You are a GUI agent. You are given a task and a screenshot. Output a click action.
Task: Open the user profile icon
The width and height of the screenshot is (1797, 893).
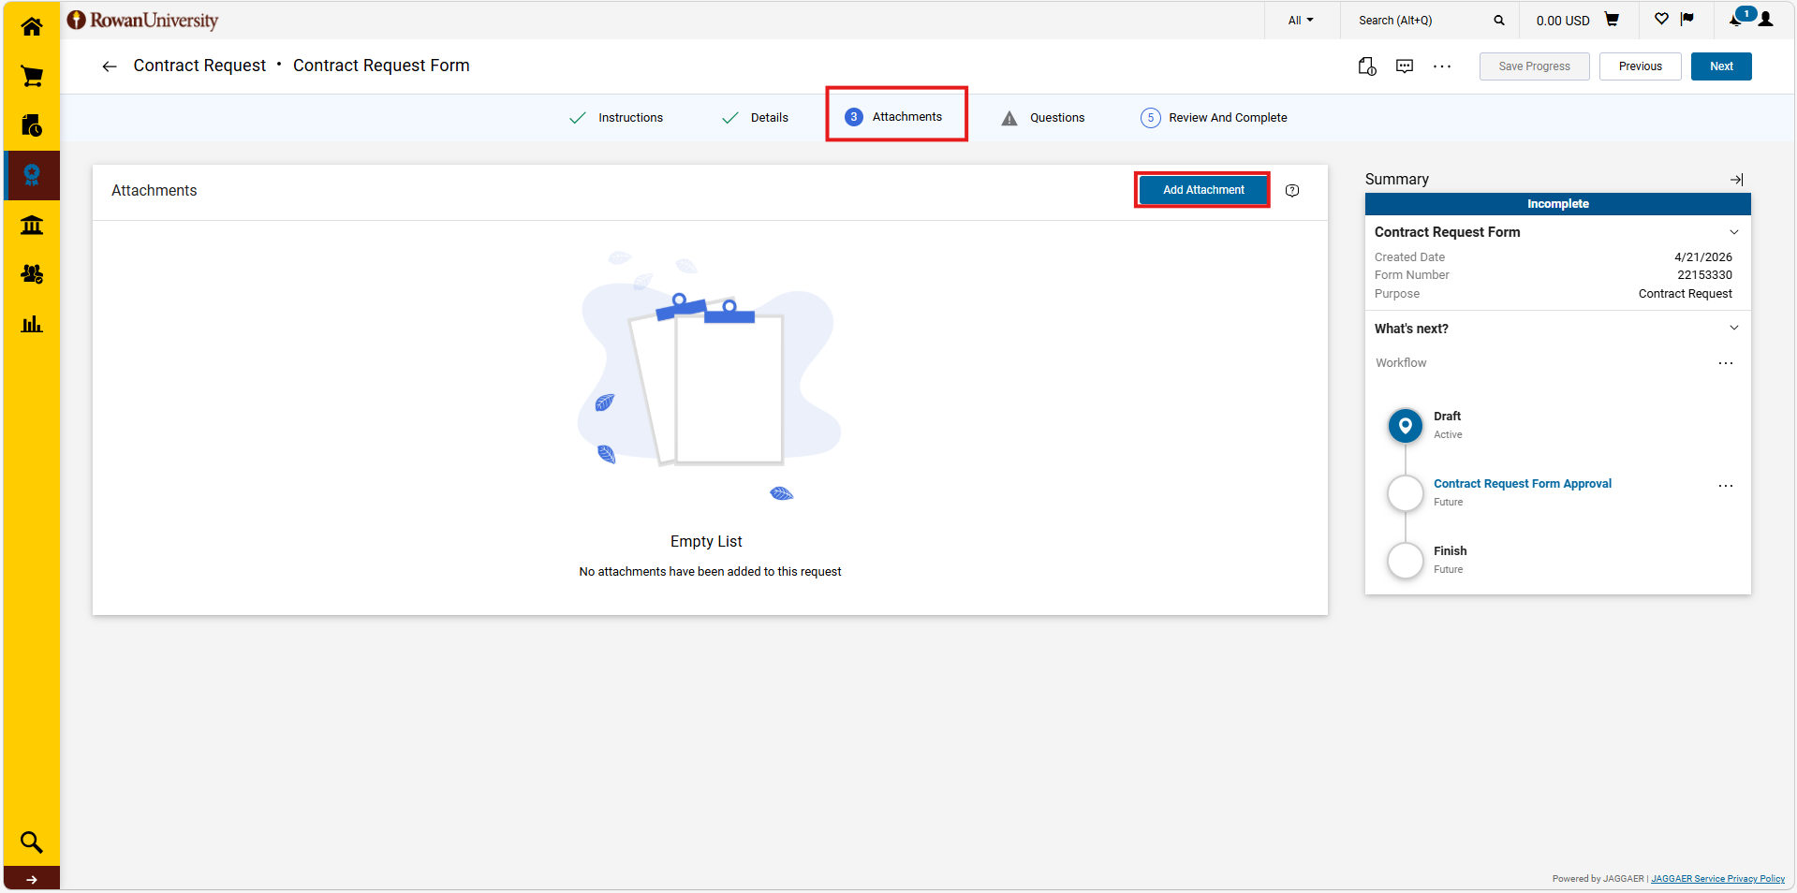1766,20
